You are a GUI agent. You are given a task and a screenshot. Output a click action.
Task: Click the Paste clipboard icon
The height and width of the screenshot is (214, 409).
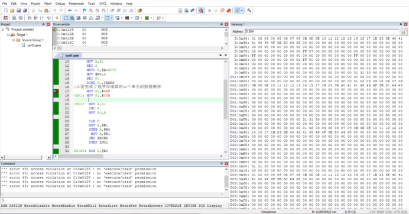[46, 11]
